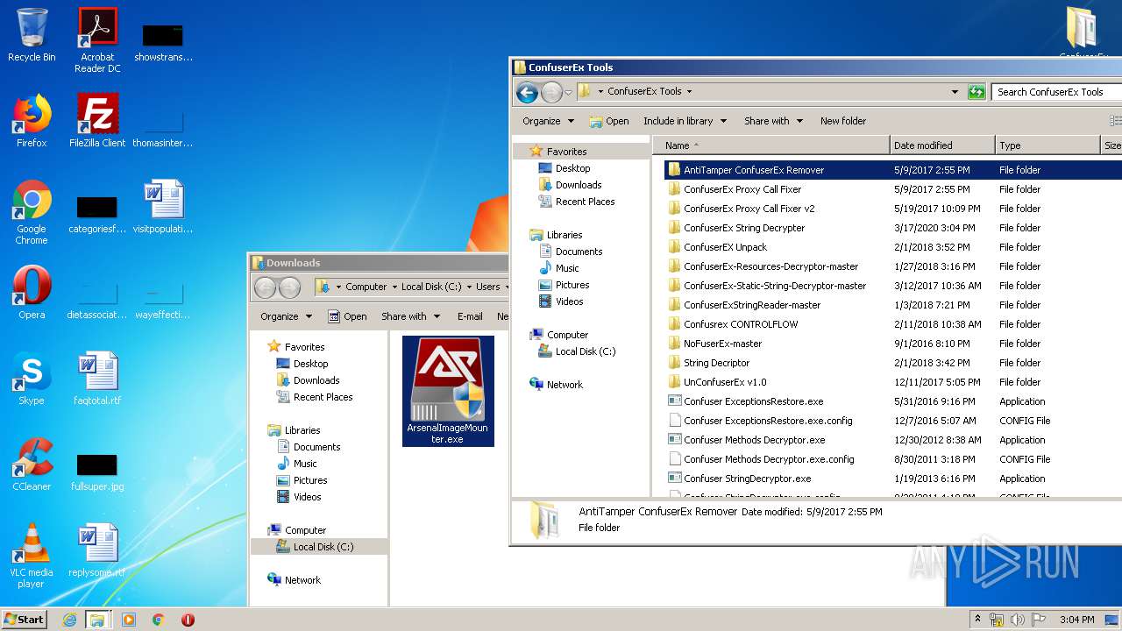1122x631 pixels.
Task: Click the Users breadcrumb arrow in Downloads
Action: click(505, 287)
